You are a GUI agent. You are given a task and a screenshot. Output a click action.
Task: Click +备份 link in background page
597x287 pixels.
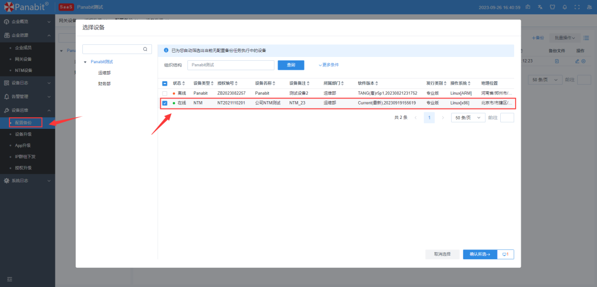(538, 38)
